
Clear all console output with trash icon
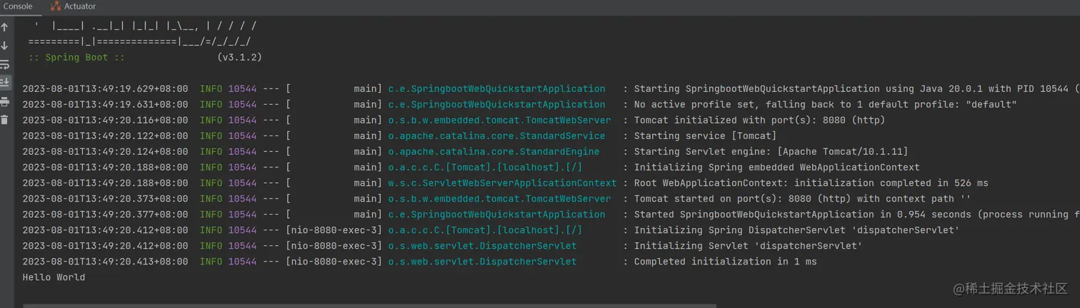click(5, 120)
